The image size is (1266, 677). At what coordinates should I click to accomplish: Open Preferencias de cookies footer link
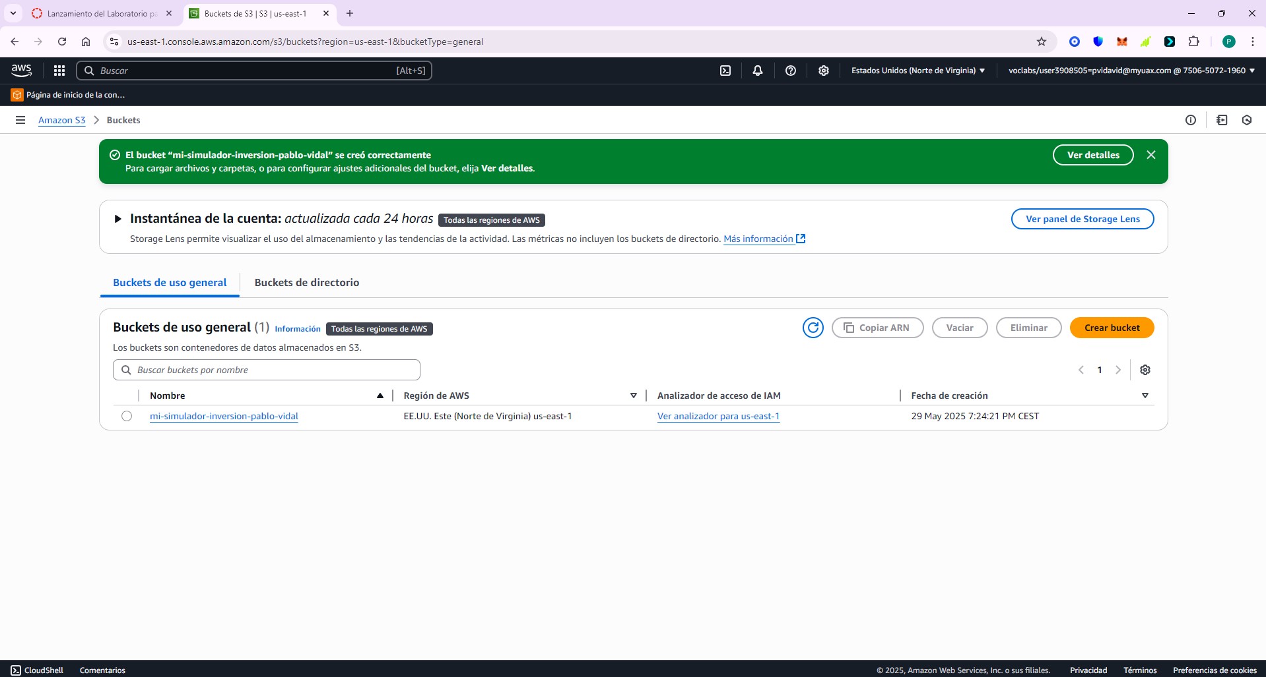1215,670
